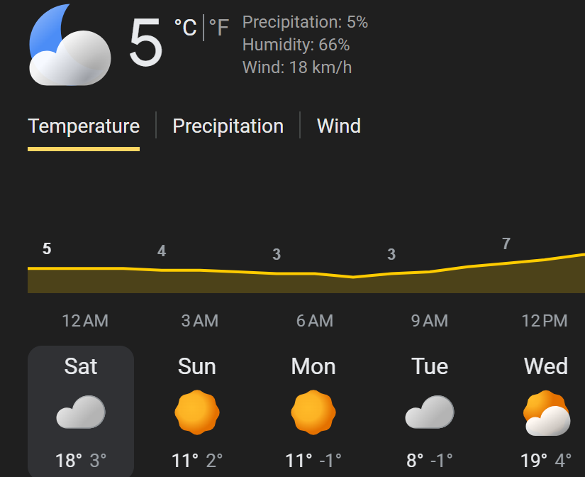Click the 12 PM time label

tap(545, 321)
